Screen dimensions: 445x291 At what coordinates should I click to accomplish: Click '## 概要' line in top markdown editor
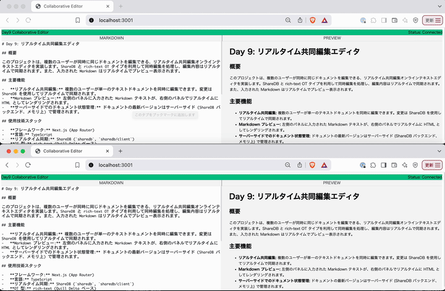coord(9,53)
